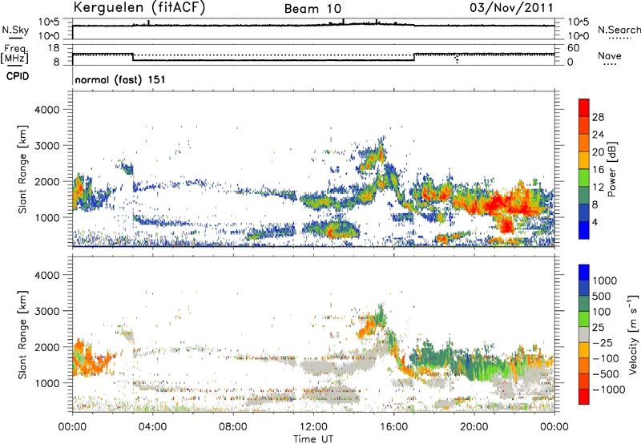Click the Velocity colorbar title "Velocity [m s-1]"
Viewport: 641px width, 444px height.
tap(633, 335)
